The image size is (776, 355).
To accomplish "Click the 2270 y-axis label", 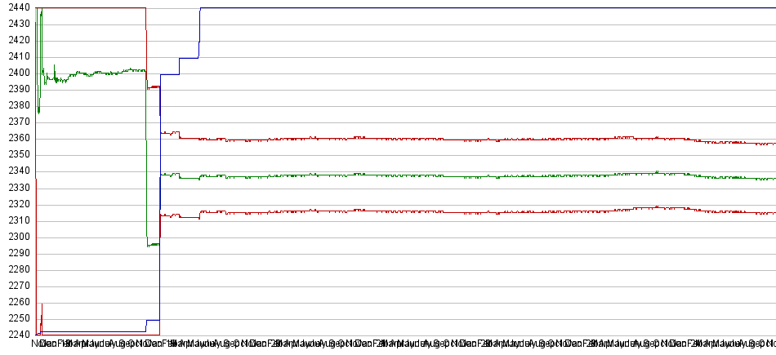I will tap(16, 286).
